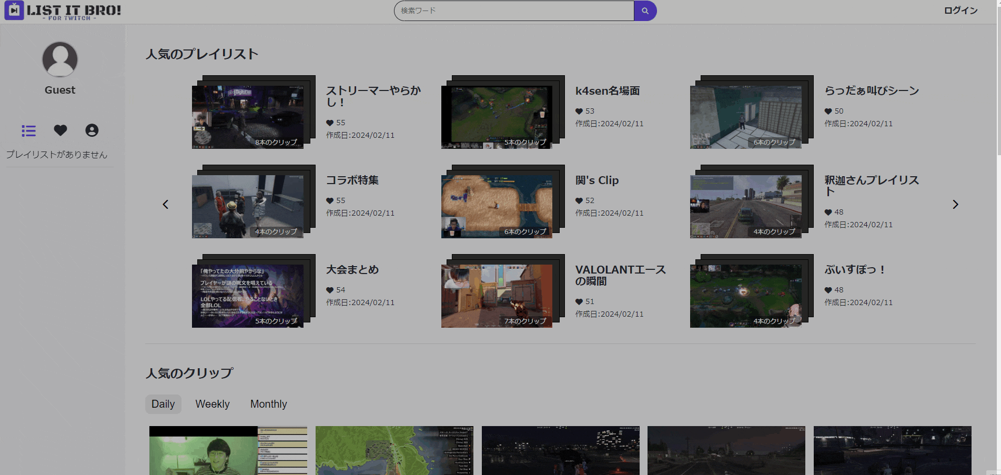Click the LIST IT BRO! logo icon
The image size is (1001, 475).
[14, 11]
